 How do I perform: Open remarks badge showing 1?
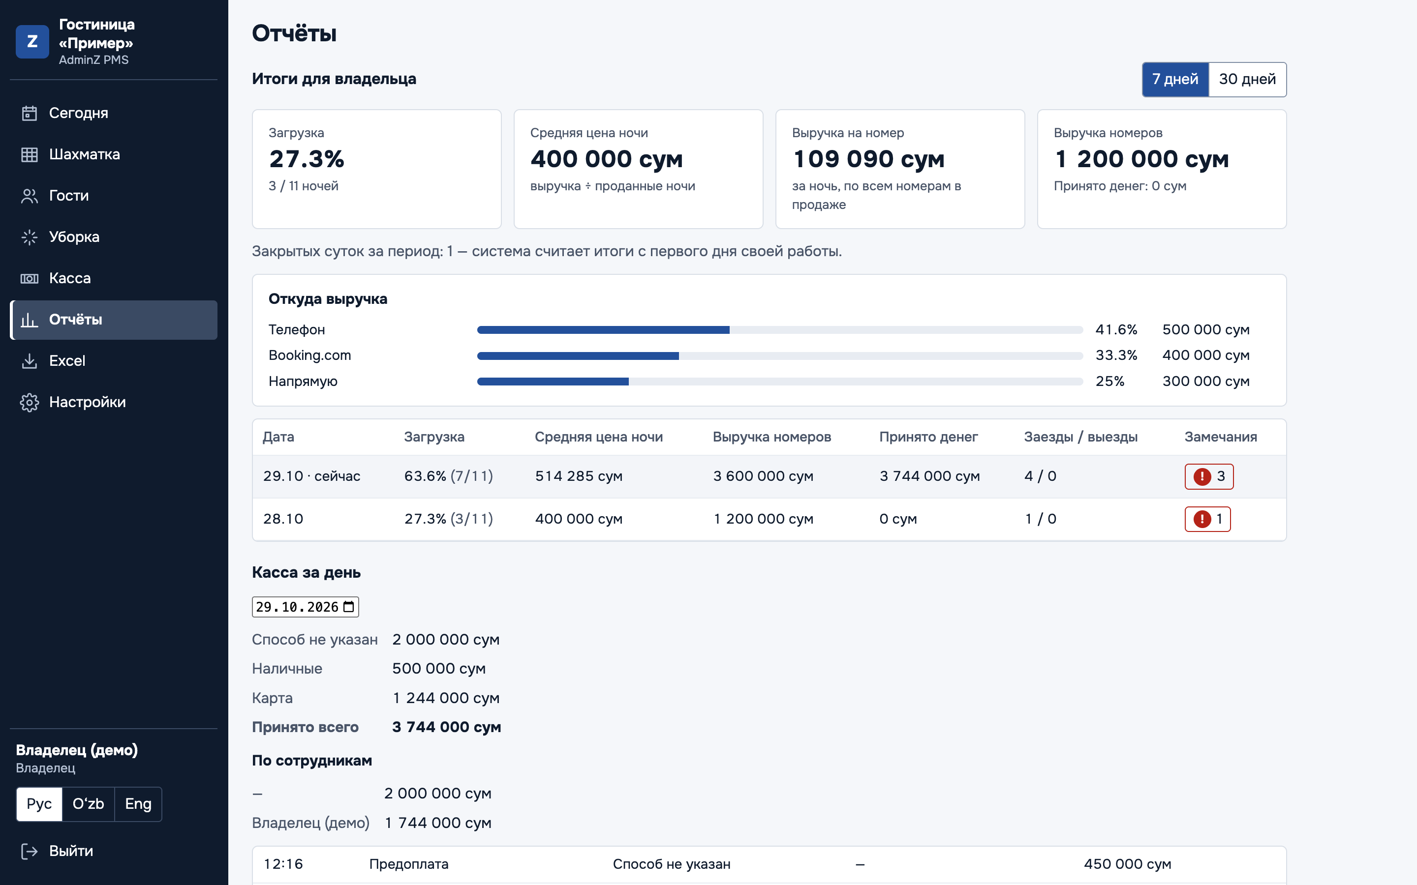click(1207, 519)
